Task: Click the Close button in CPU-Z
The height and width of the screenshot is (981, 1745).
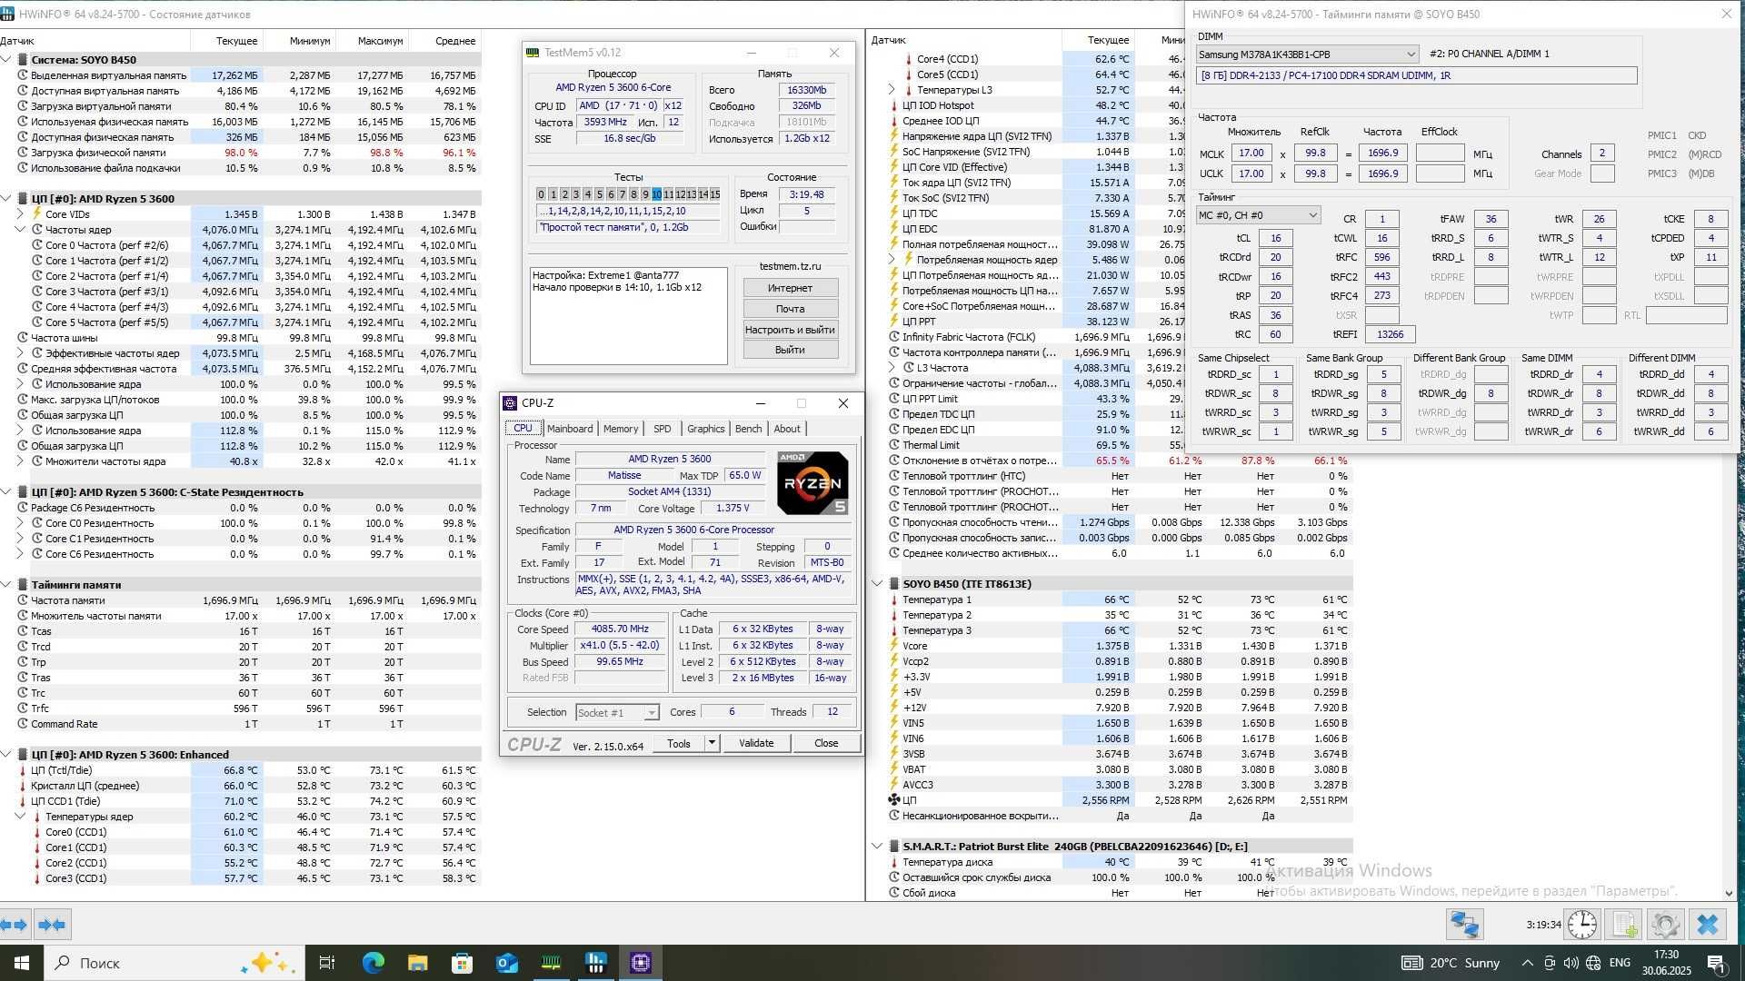Action: click(826, 743)
